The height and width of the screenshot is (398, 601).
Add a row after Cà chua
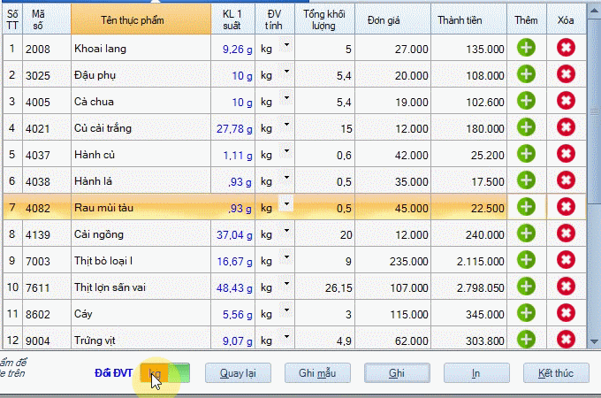click(526, 102)
